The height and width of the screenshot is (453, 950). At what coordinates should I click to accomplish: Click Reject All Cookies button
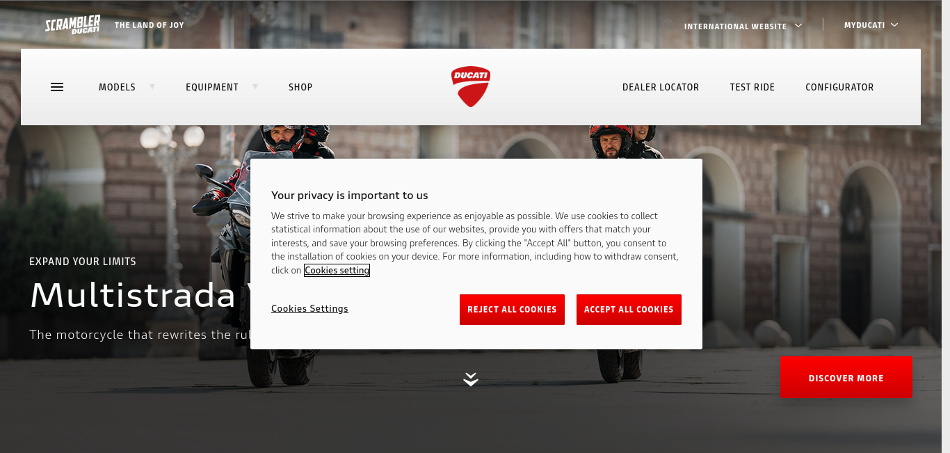point(512,310)
